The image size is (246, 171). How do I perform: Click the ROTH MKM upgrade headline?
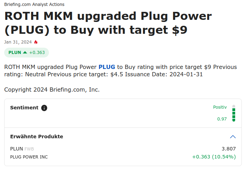[x=108, y=23]
